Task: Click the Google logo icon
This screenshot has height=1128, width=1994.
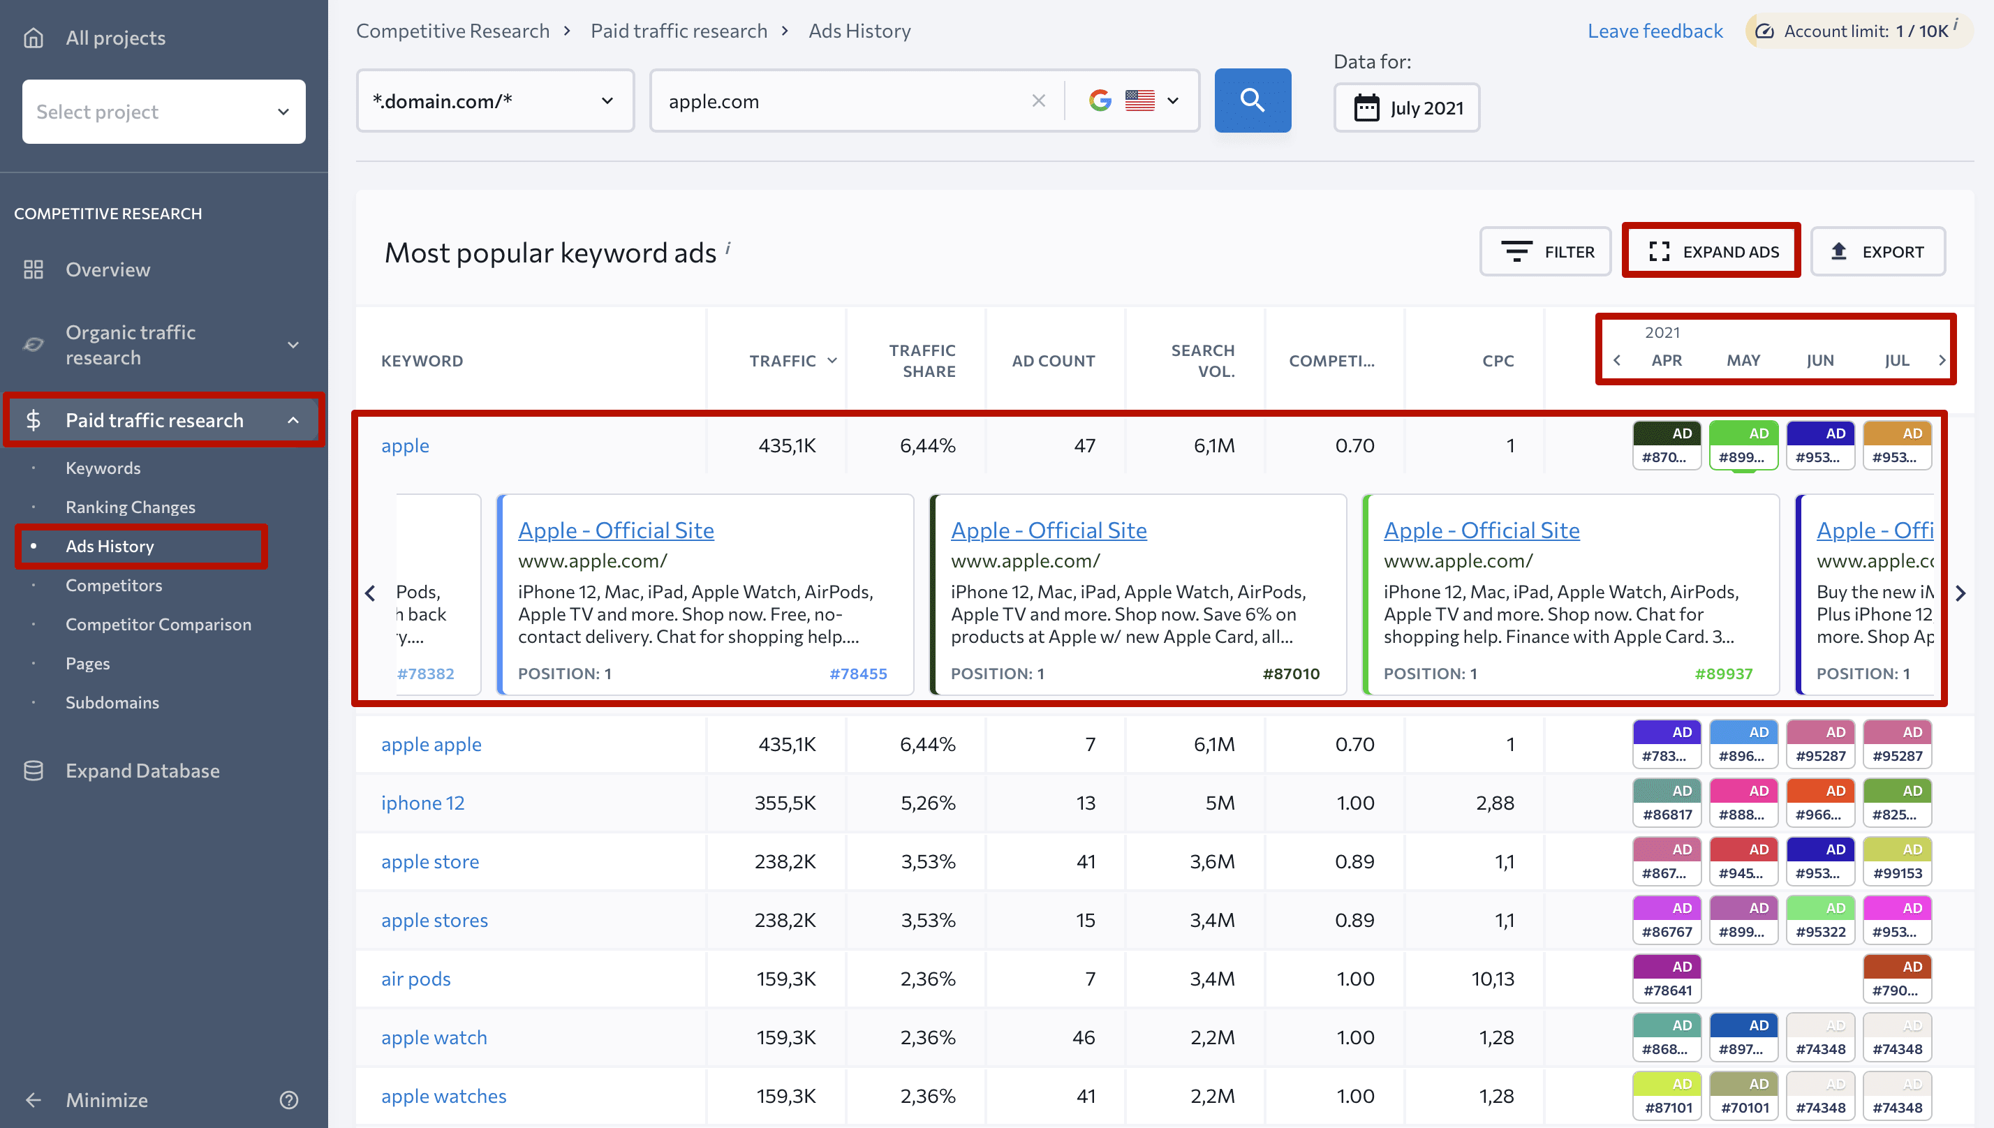Action: coord(1100,101)
